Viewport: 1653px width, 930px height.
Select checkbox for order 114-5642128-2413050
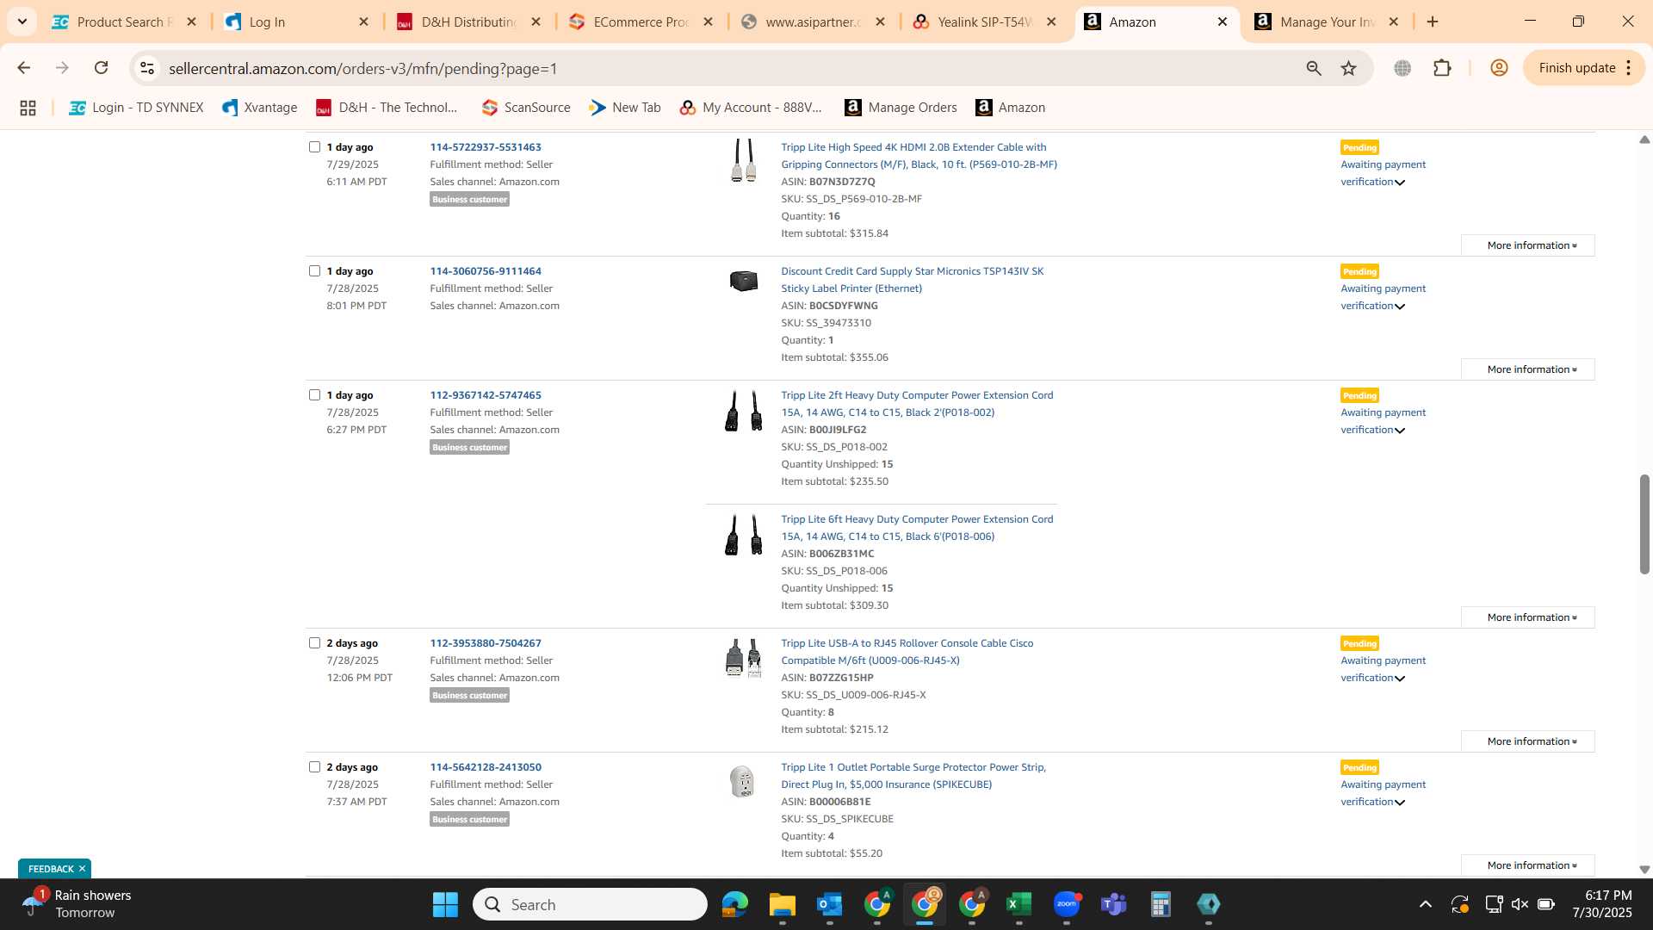click(x=314, y=767)
